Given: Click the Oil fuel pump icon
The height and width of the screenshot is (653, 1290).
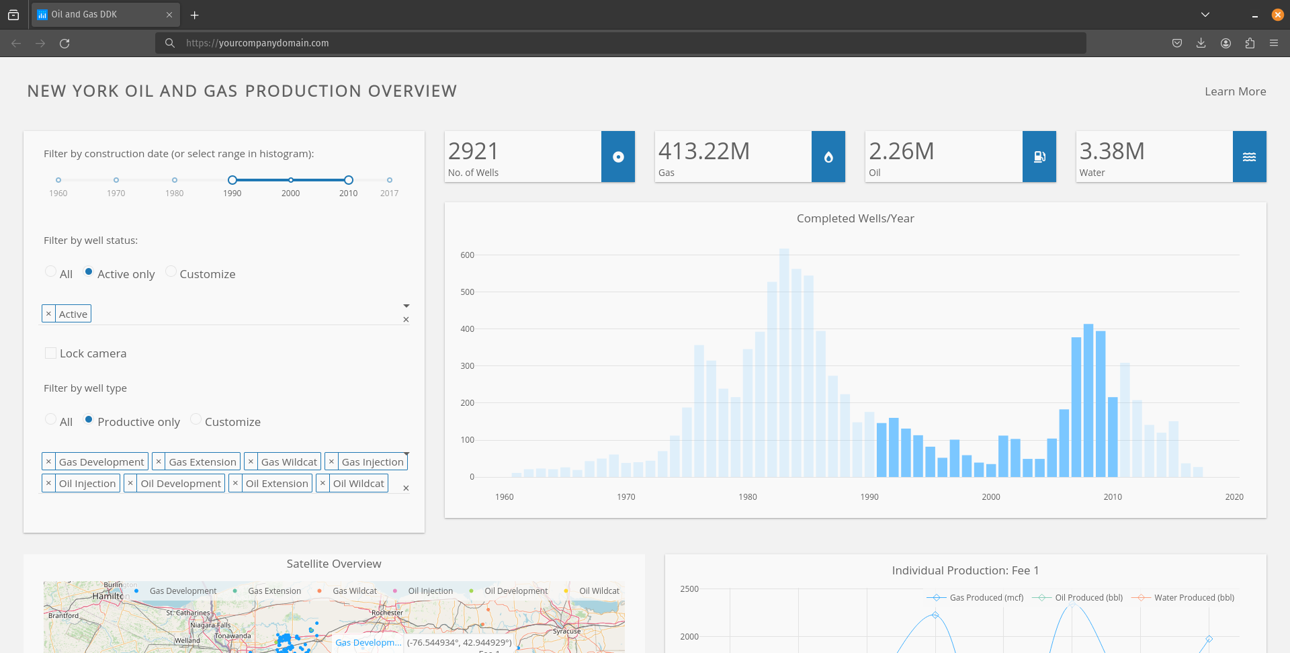Looking at the screenshot, I should (x=1039, y=157).
